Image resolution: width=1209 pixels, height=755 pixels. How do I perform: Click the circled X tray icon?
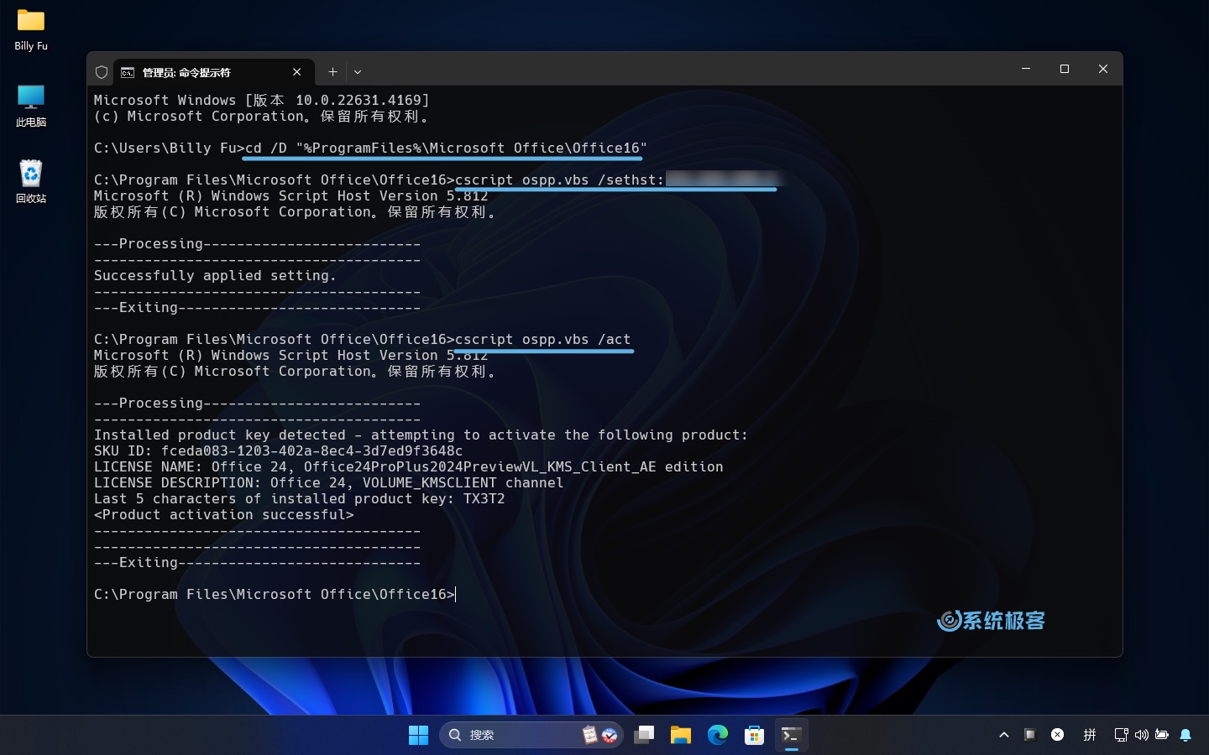point(1058,735)
